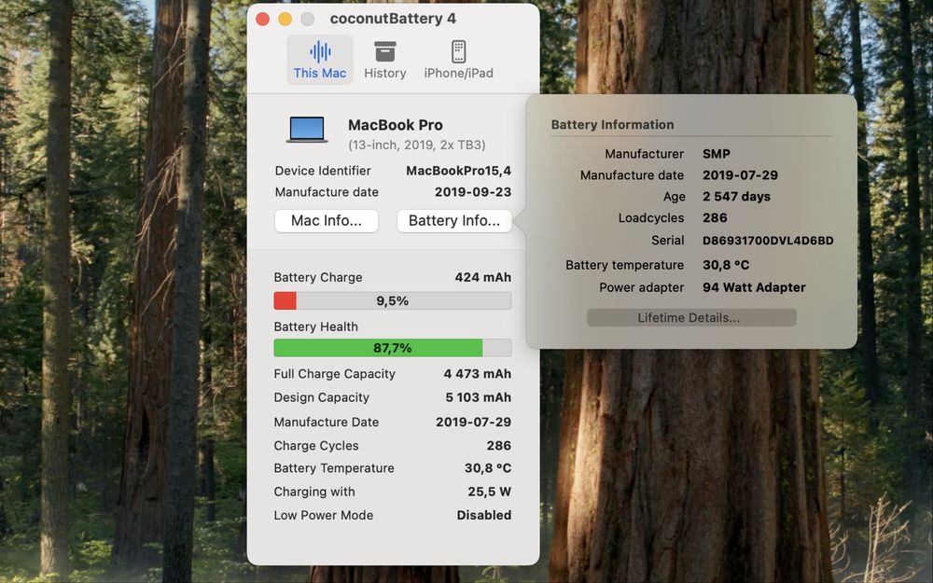The image size is (933, 583).
Task: Select serial D86931700DVL4D6BD
Action: [768, 241]
